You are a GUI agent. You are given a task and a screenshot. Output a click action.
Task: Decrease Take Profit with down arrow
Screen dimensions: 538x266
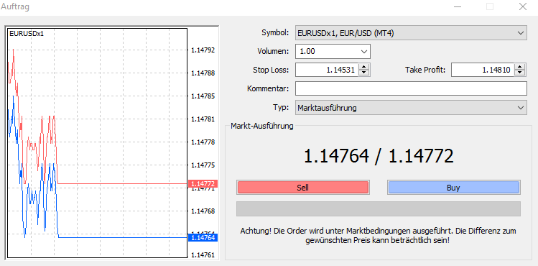coord(520,73)
